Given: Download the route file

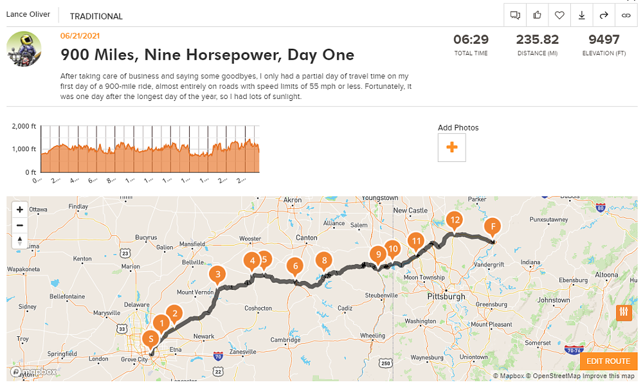Looking at the screenshot, I should click(582, 15).
